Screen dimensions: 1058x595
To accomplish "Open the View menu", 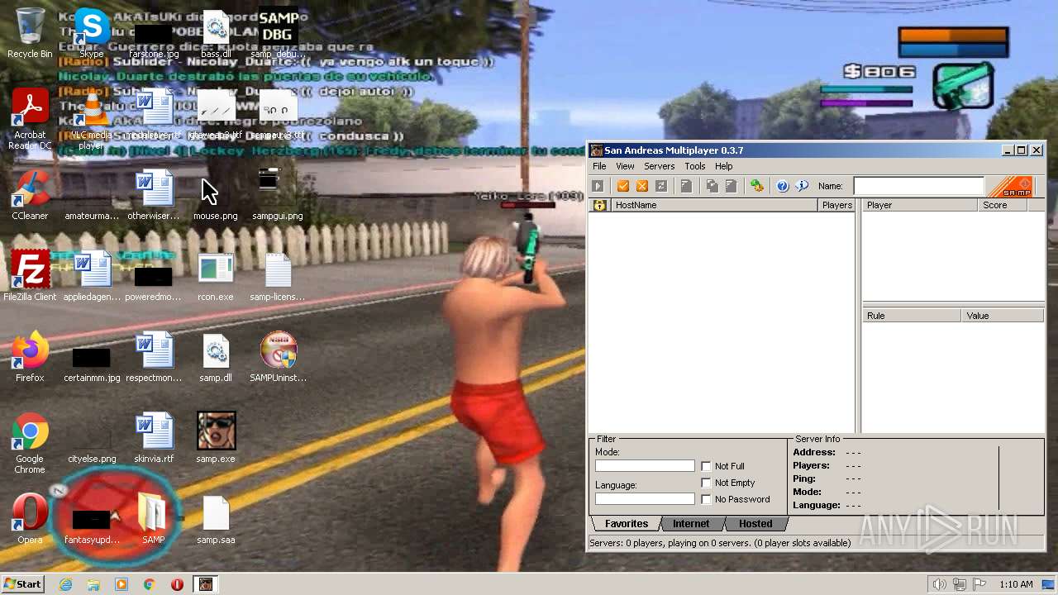I will pos(625,166).
